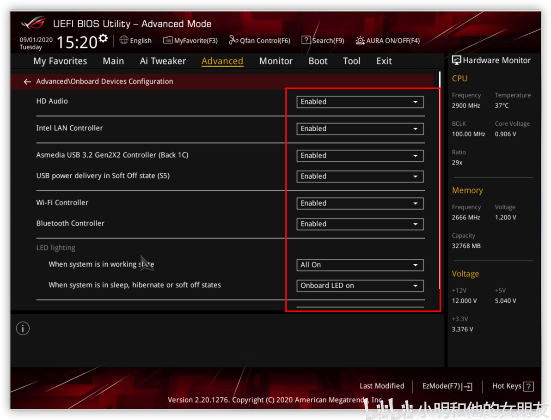Image resolution: width=551 pixels, height=420 pixels.
Task: Open the Intel LAN Controller dropdown
Action: pyautogui.click(x=360, y=129)
